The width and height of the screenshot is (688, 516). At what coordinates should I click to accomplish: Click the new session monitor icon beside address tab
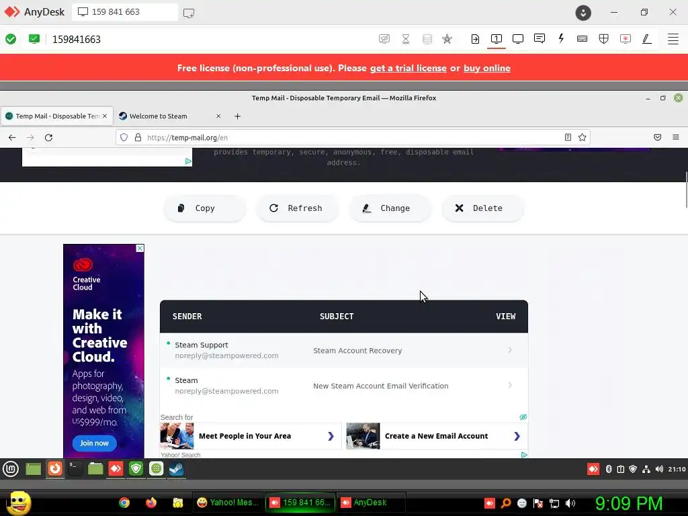[x=189, y=13]
